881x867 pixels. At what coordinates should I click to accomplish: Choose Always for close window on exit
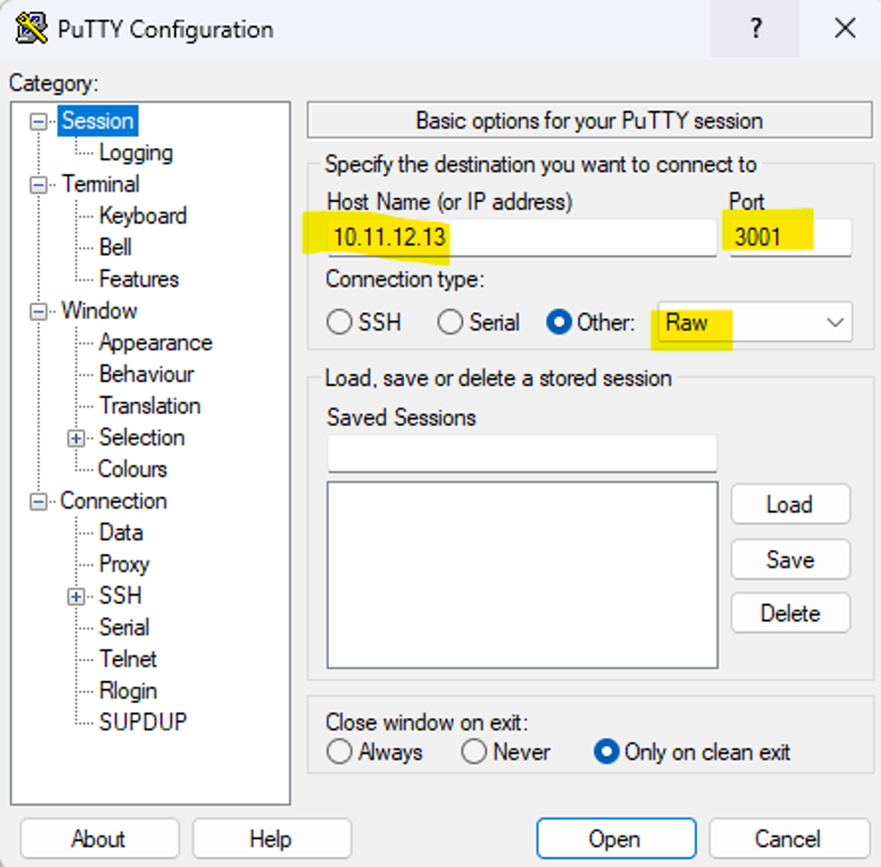(339, 752)
